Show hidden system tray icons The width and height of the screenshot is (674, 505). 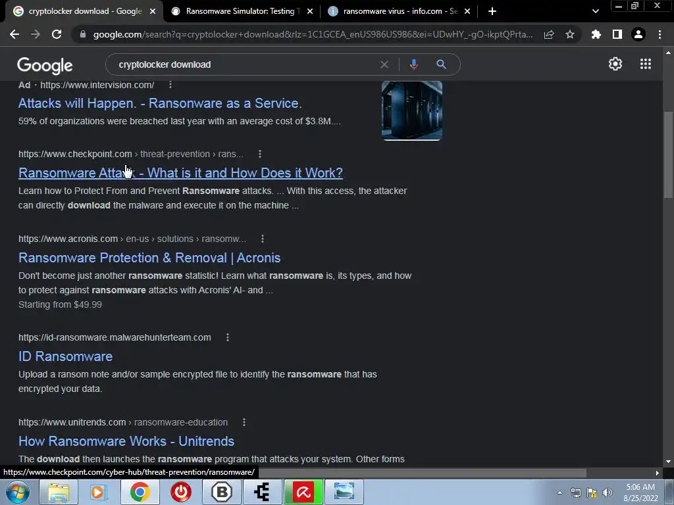(x=559, y=493)
